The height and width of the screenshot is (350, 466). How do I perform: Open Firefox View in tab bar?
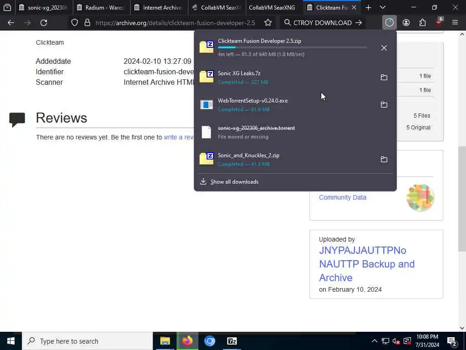(7, 7)
